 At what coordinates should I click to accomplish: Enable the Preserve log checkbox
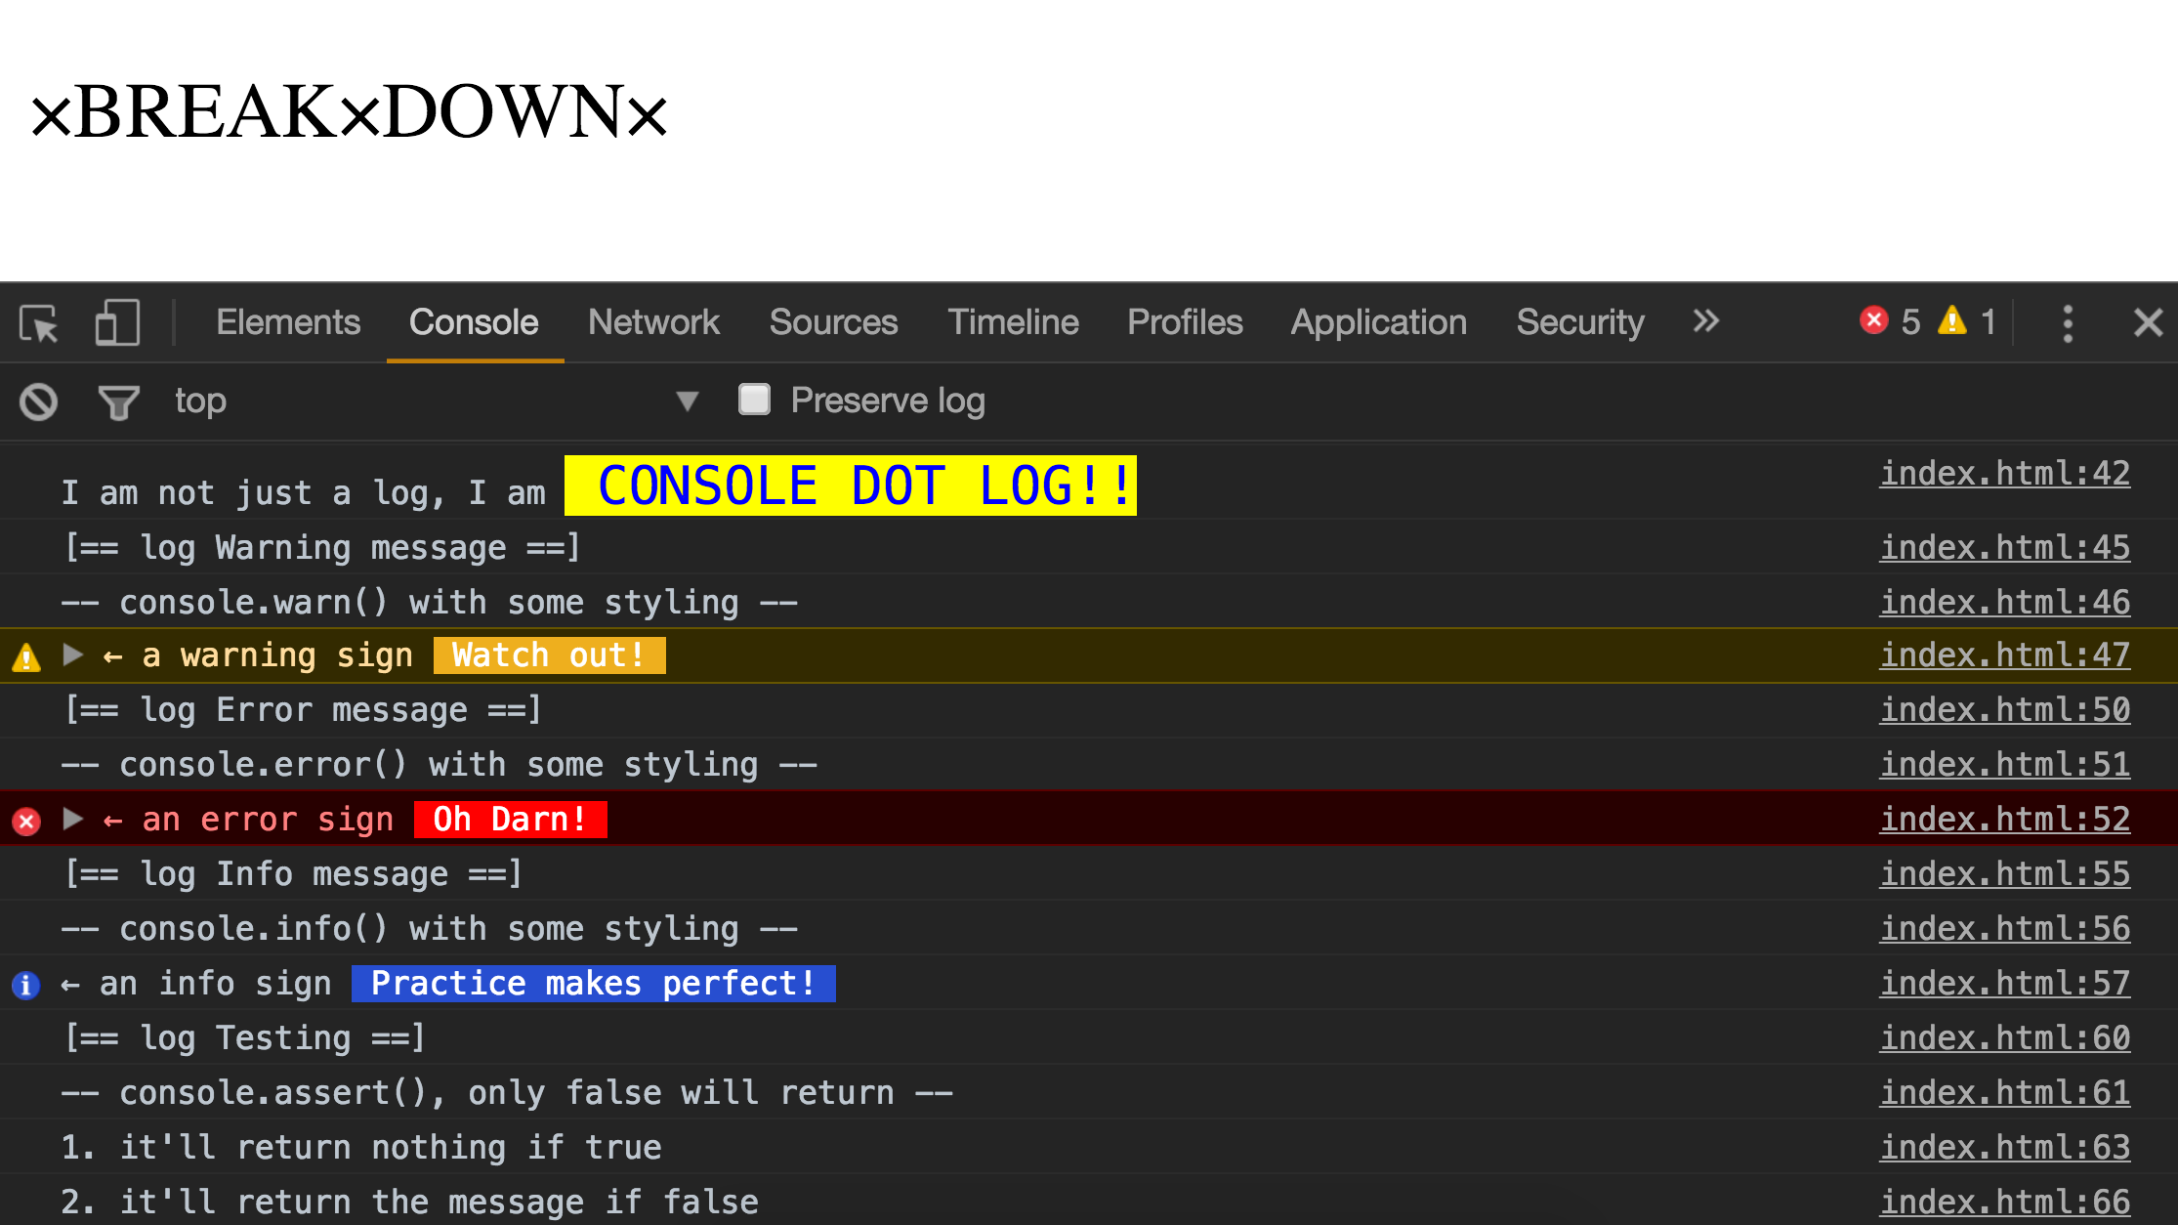[753, 400]
